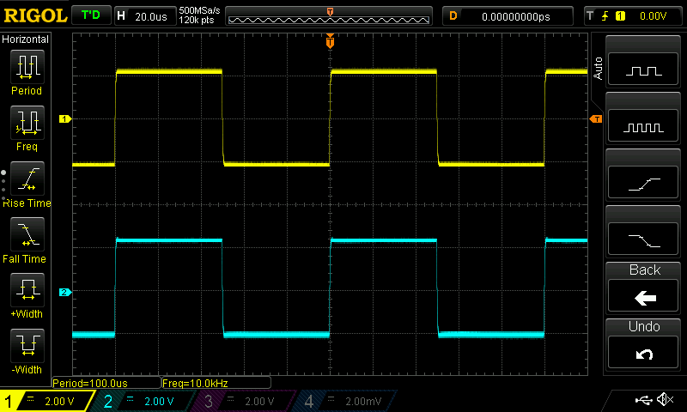Click the trigger rising-edge type icon

(605, 16)
